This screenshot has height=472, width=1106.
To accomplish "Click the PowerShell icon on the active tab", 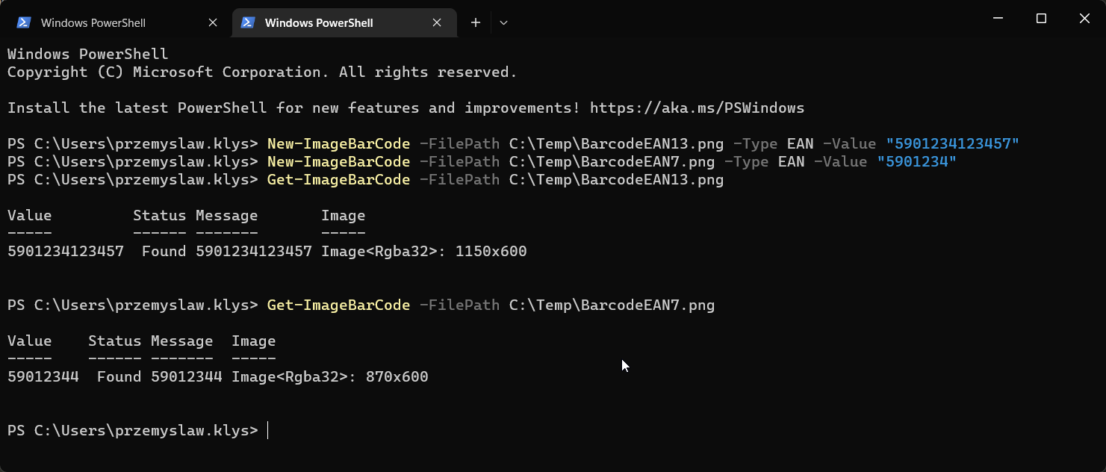I will (x=247, y=22).
